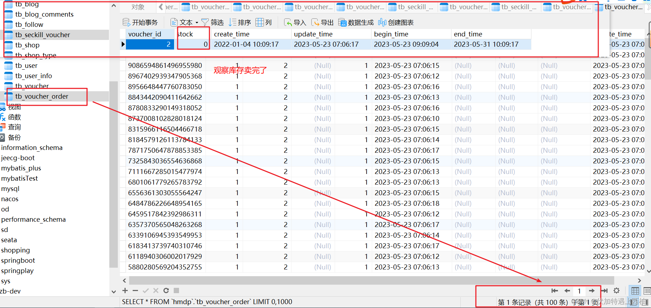The height and width of the screenshot is (308, 651).
Task: Select tb_user table in the tree
Action: click(26, 65)
